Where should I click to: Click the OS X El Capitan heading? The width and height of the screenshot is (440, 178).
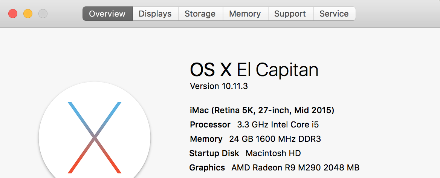coord(254,70)
